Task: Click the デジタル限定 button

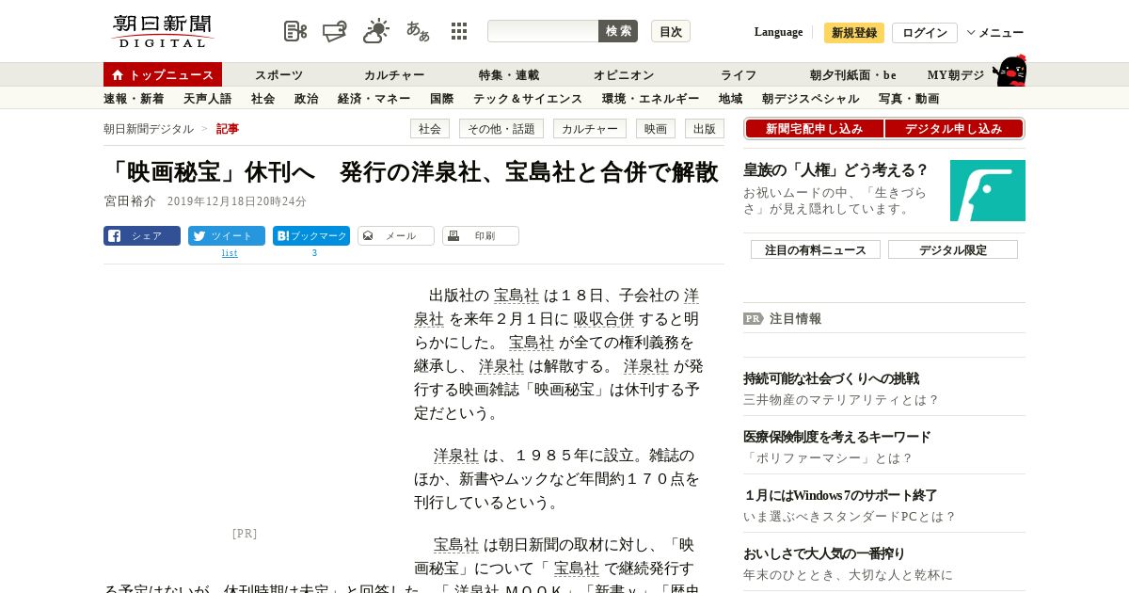Action: click(x=953, y=249)
